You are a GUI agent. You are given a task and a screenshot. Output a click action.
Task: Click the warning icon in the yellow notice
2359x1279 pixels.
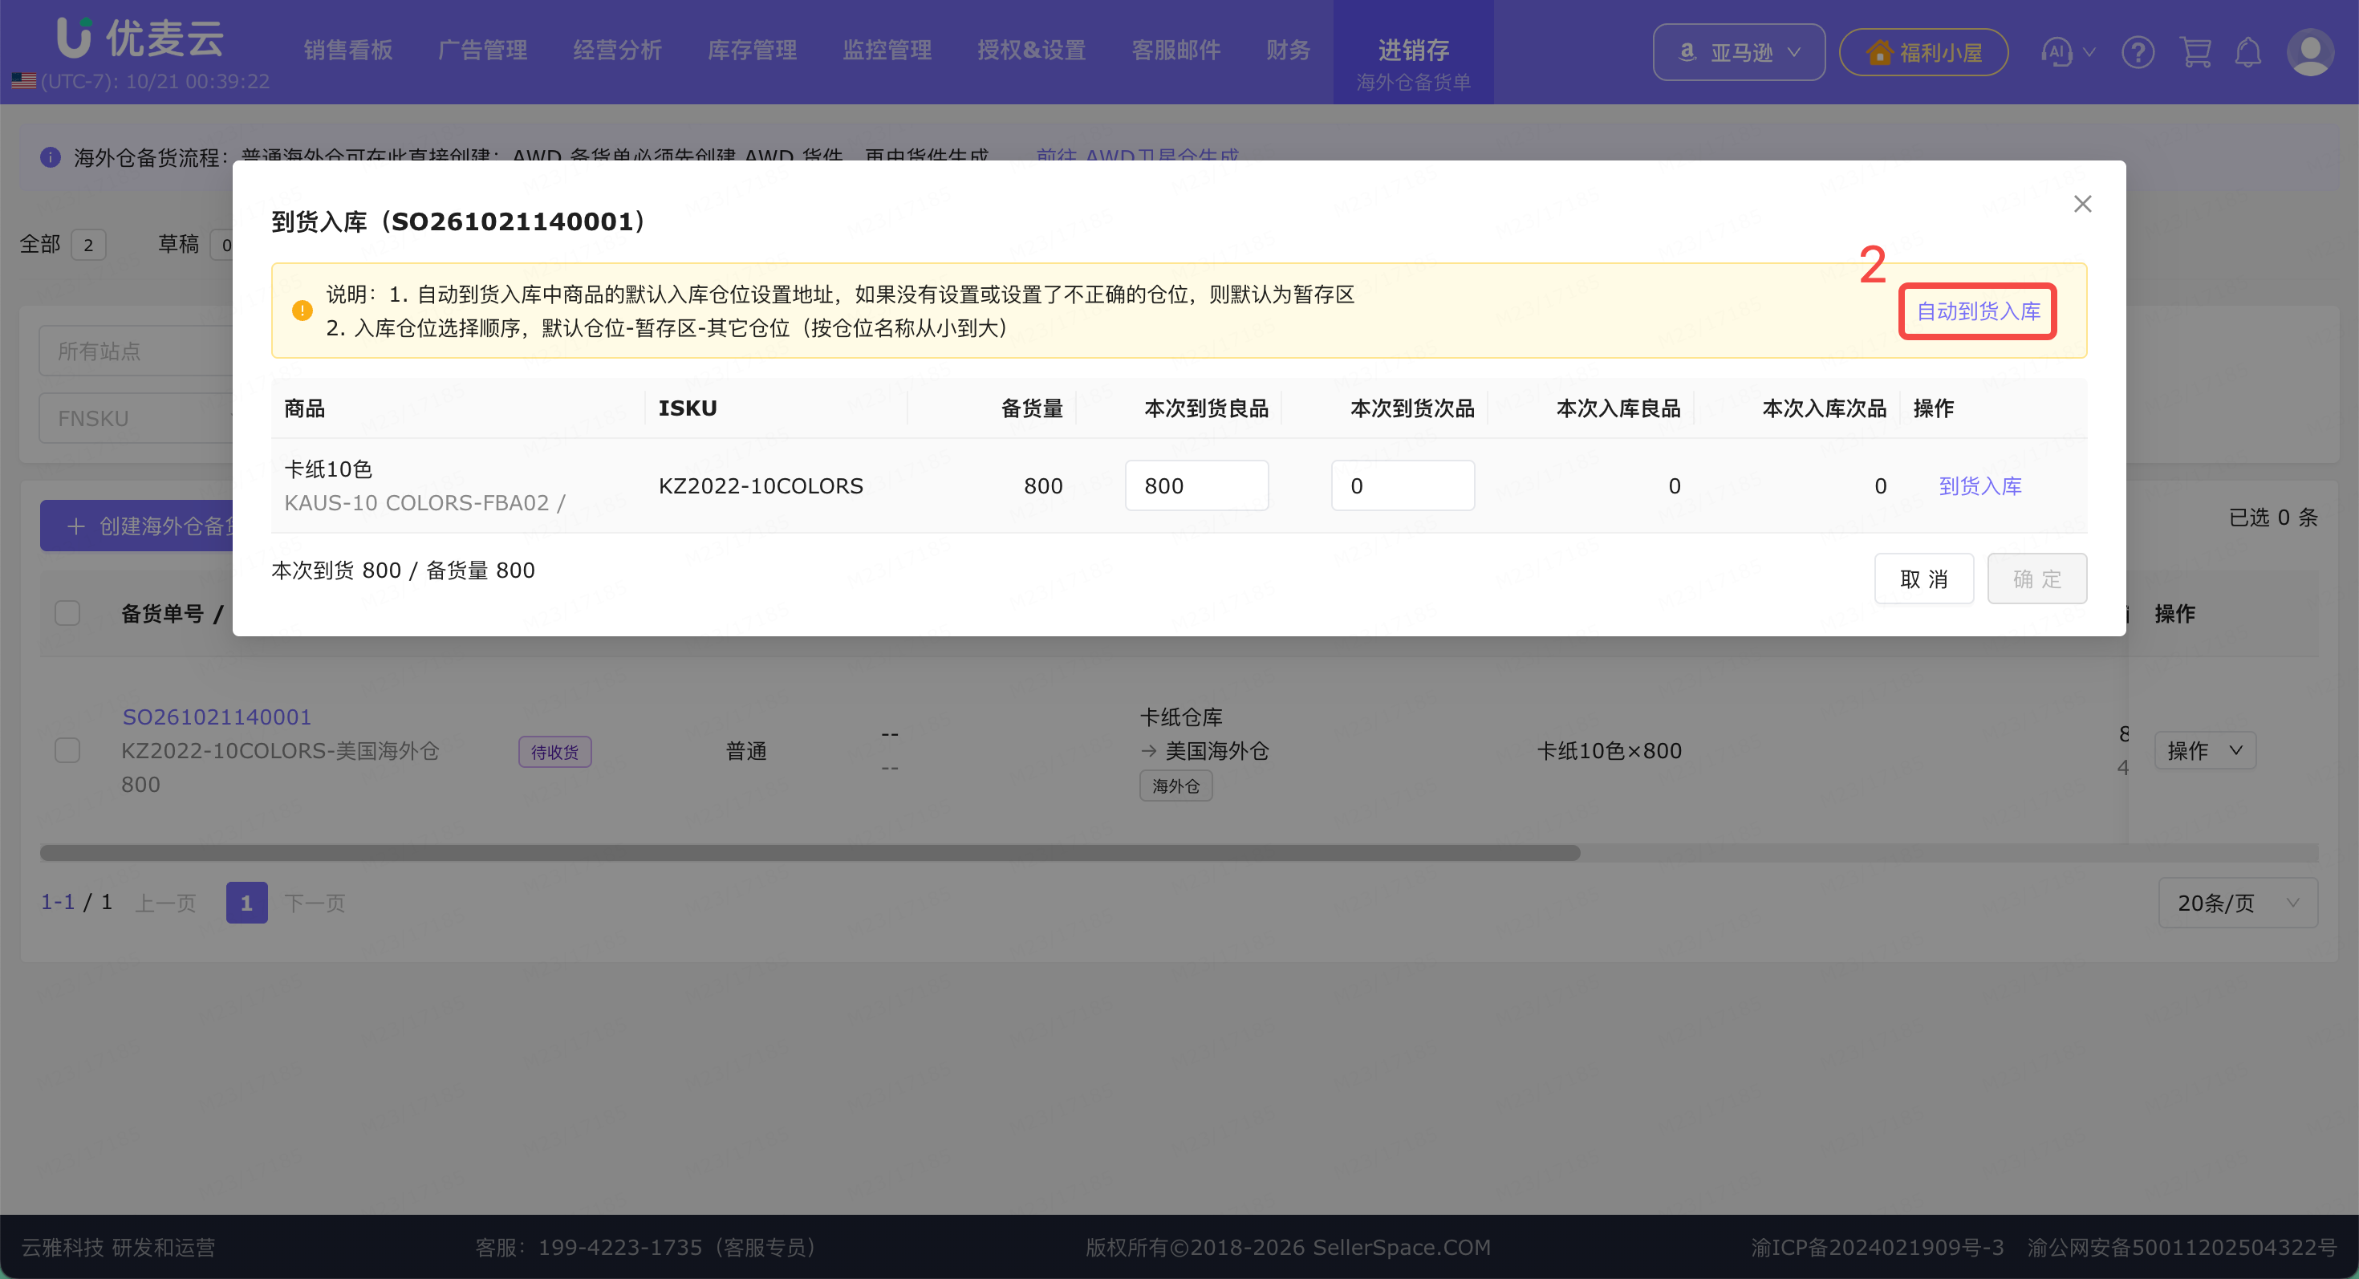click(302, 311)
